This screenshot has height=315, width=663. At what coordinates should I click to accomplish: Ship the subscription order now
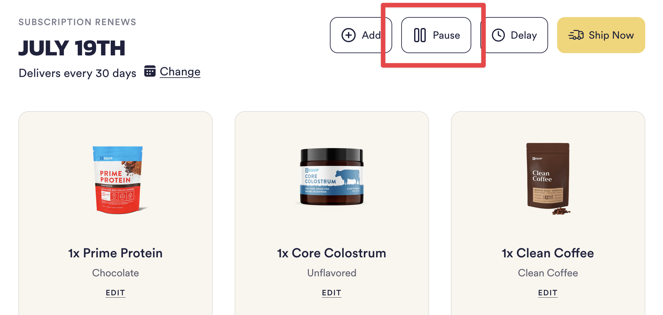pos(601,35)
